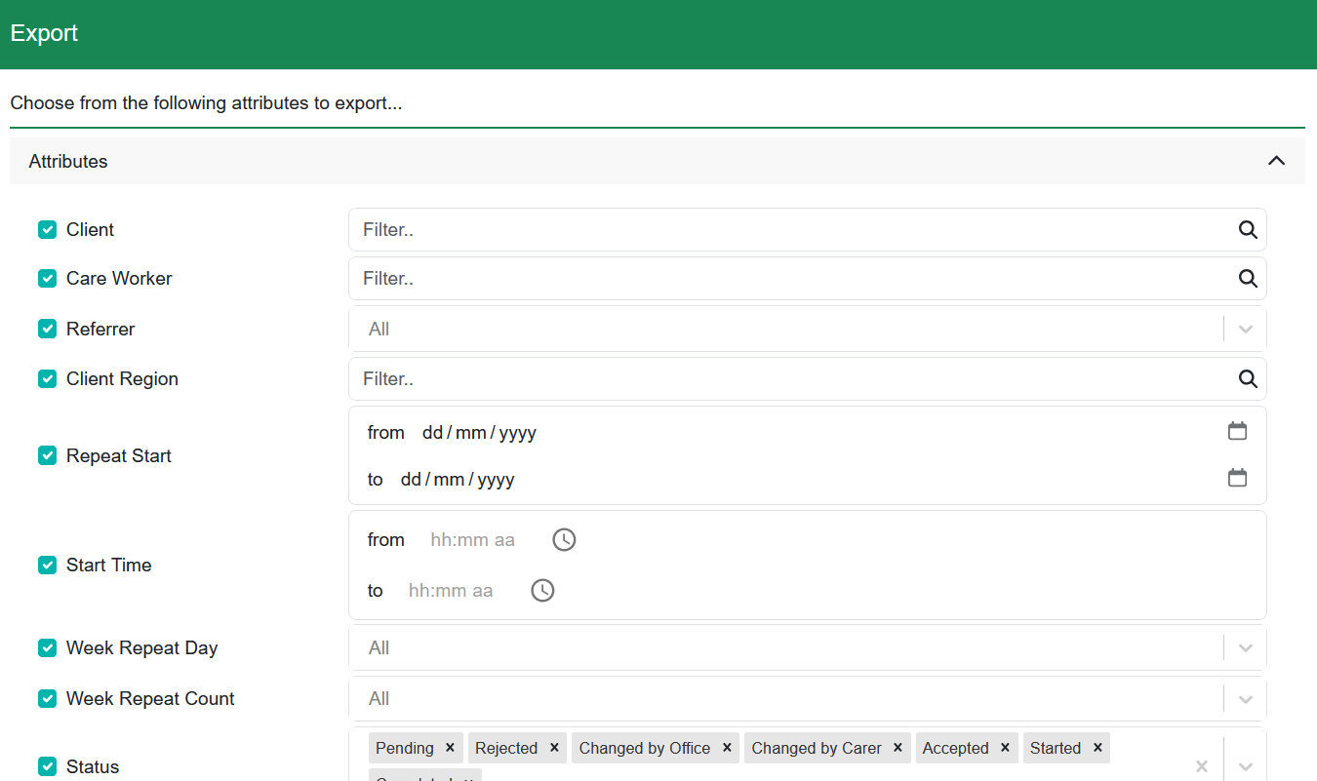The width and height of the screenshot is (1317, 781).
Task: Open the Status dropdown arrow
Action: (x=1246, y=766)
